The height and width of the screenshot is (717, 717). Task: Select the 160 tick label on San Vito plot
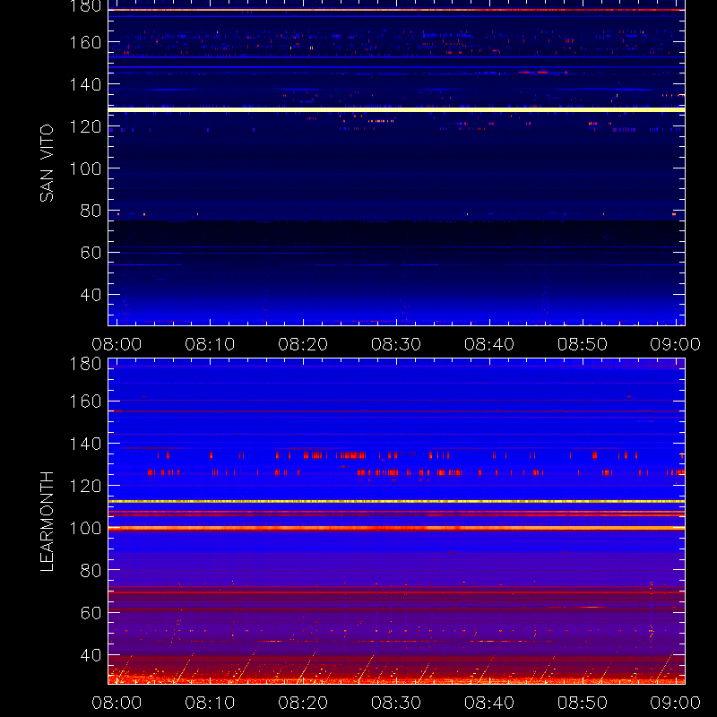click(85, 42)
